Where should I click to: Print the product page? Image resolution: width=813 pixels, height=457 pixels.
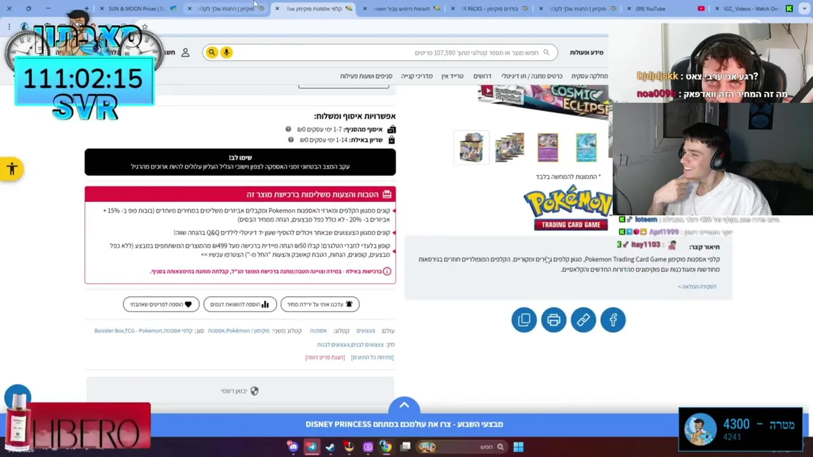coord(554,320)
